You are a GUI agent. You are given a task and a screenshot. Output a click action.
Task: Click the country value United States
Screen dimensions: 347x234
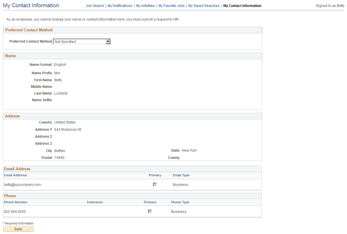tap(65, 122)
